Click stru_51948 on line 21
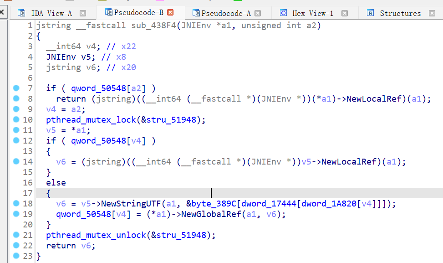The width and height of the screenshot is (443, 263). (x=181, y=235)
